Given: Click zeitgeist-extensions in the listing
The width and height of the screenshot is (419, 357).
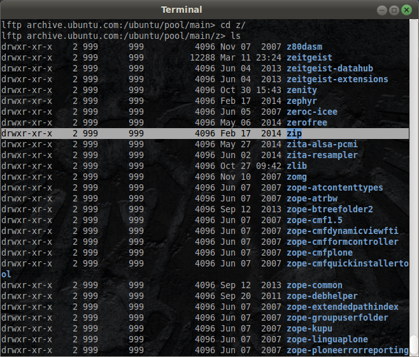Looking at the screenshot, I should point(337,79).
